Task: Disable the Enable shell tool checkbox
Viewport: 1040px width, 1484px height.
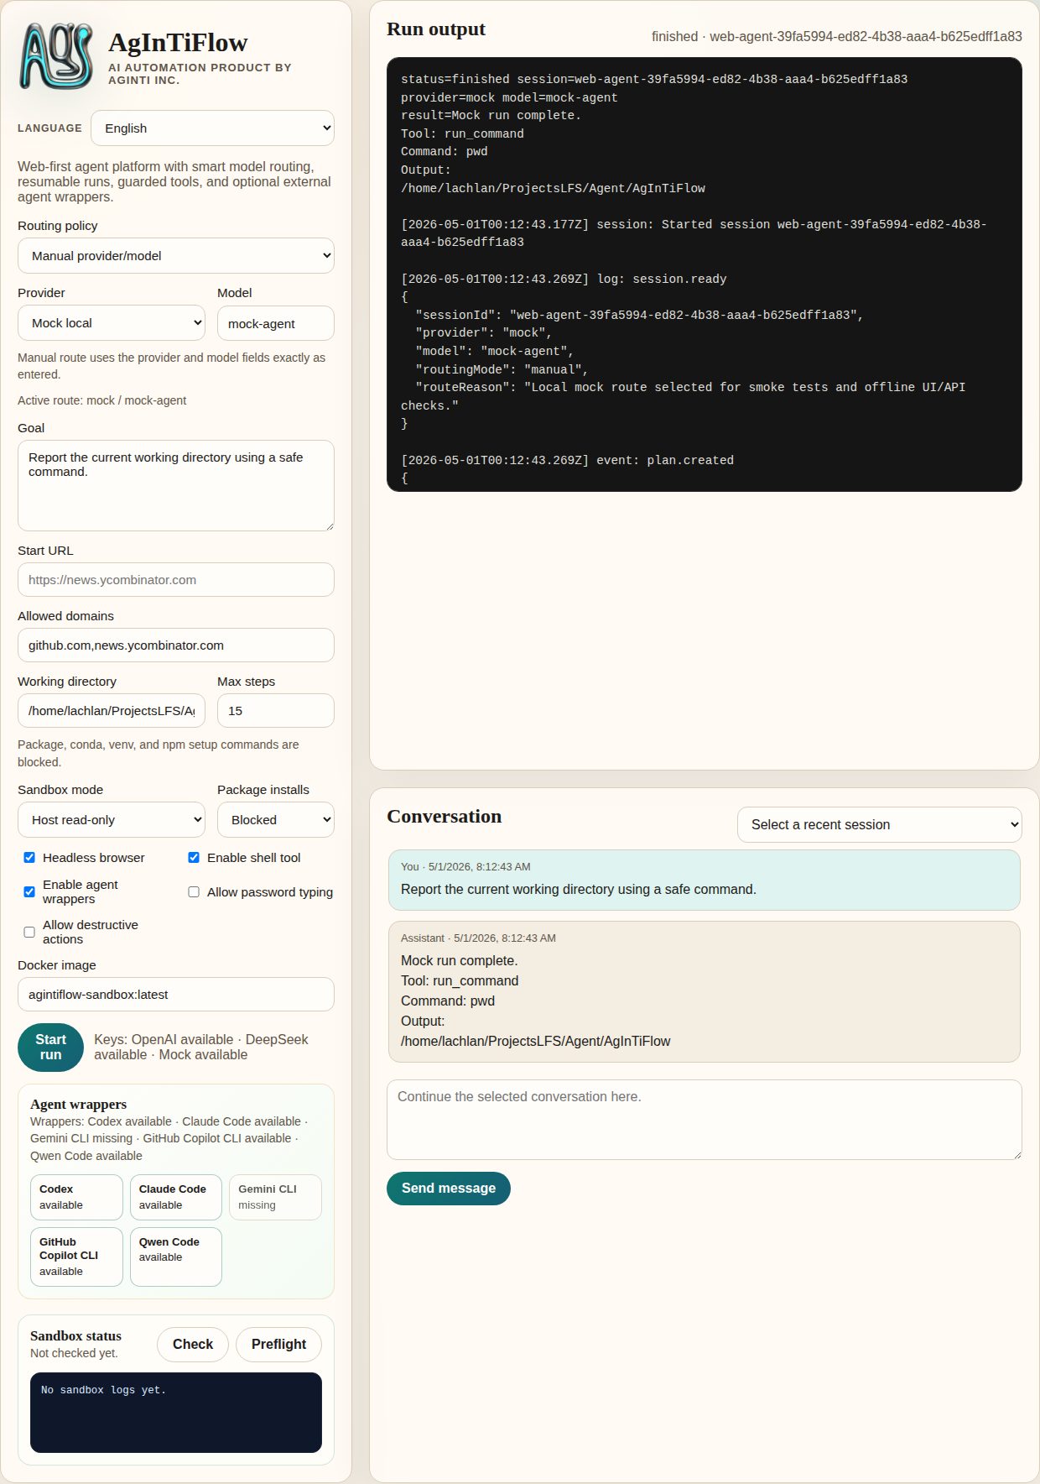Action: tap(194, 858)
